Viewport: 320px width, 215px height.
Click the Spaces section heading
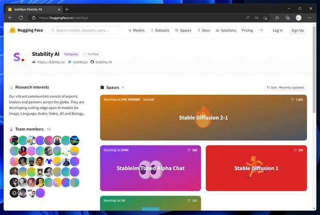point(112,88)
